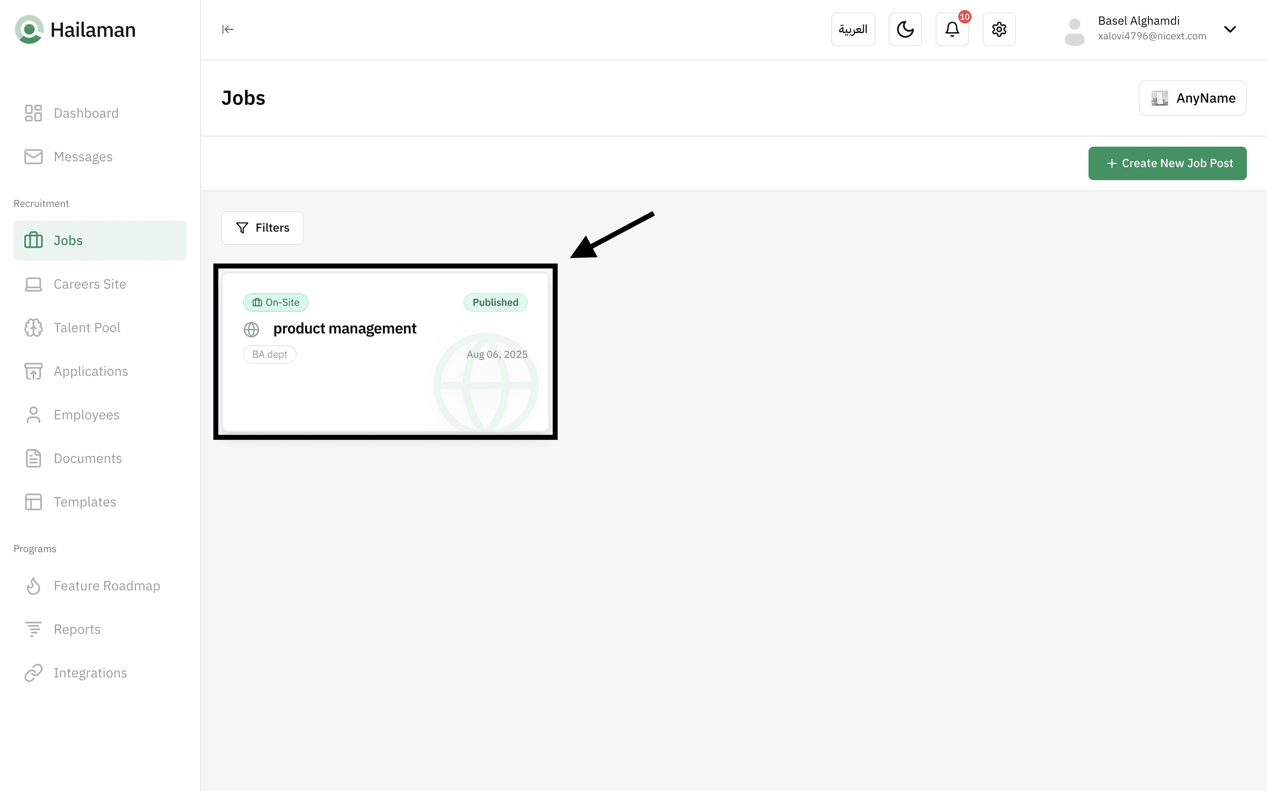Switch language to العربية
Viewport: 1267px width, 791px height.
pyautogui.click(x=853, y=29)
